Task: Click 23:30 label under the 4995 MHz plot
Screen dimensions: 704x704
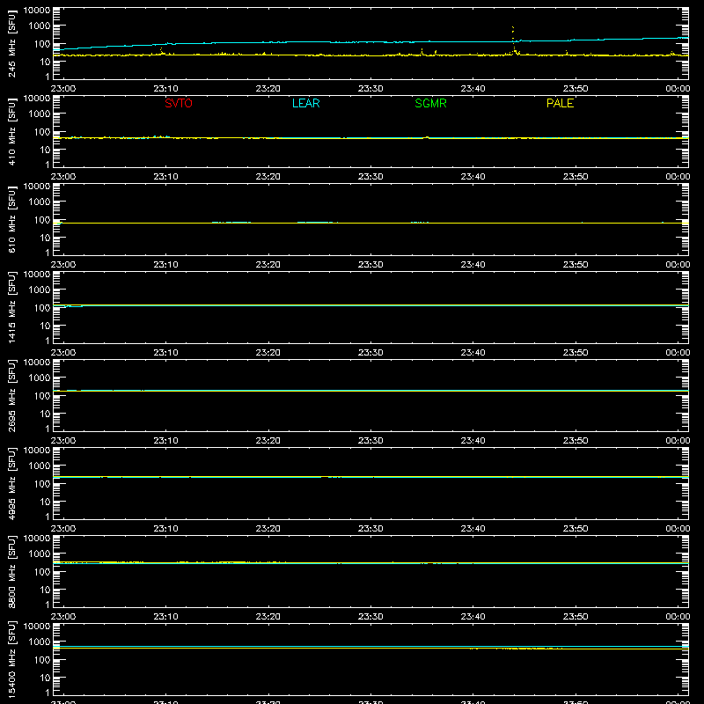Action: [x=370, y=529]
